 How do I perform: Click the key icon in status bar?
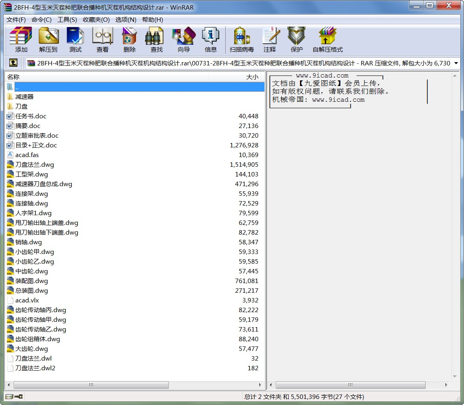pyautogui.click(x=19, y=397)
